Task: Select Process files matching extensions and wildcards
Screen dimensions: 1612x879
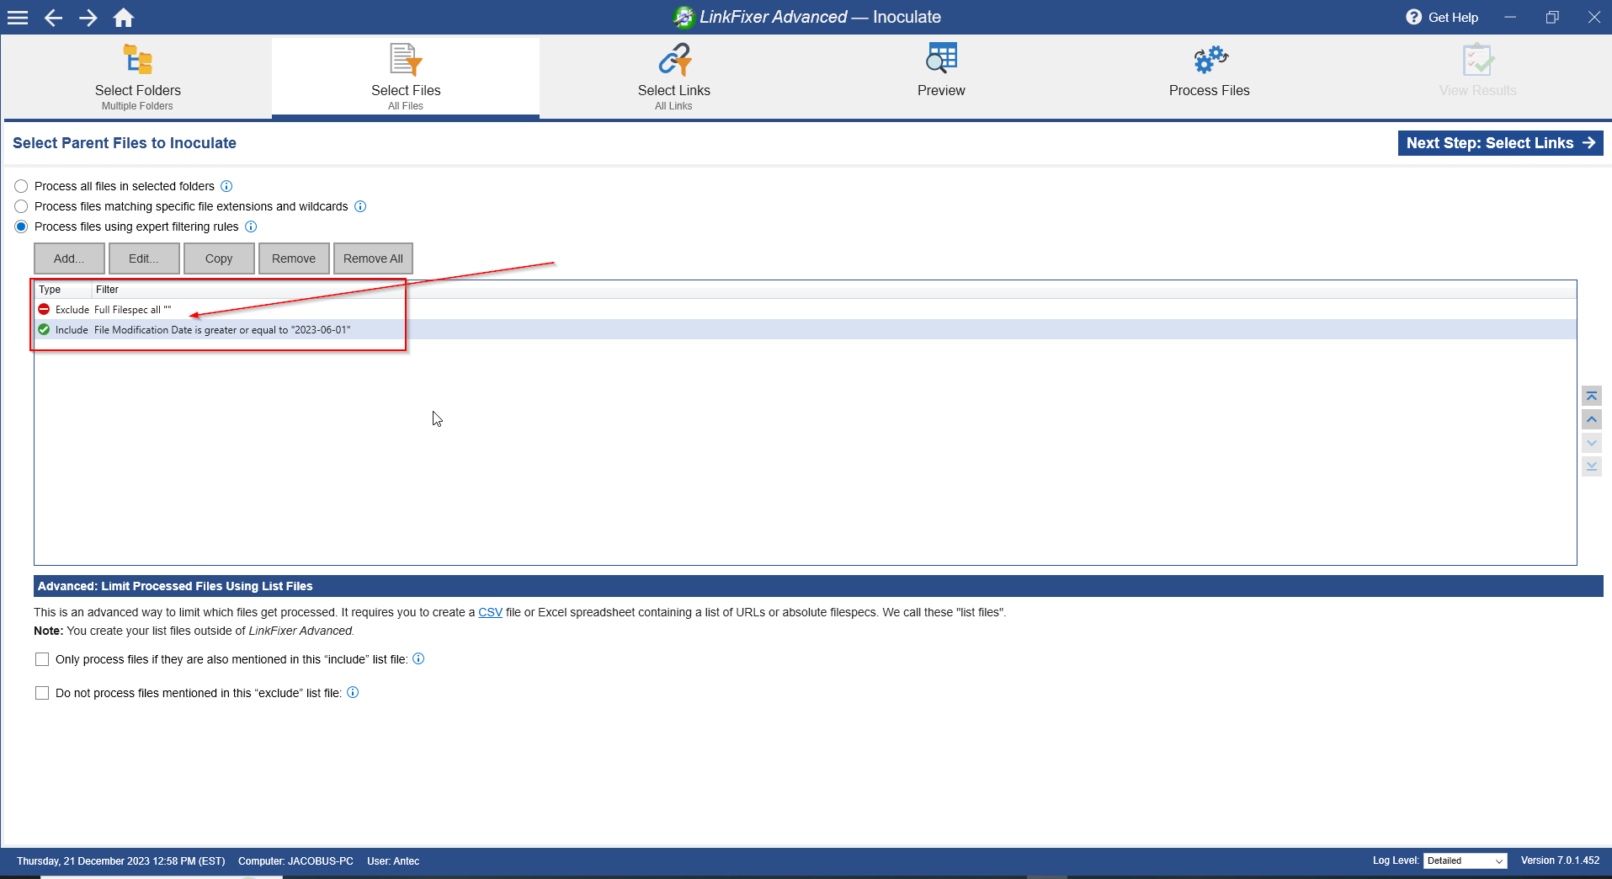Action: 21,206
